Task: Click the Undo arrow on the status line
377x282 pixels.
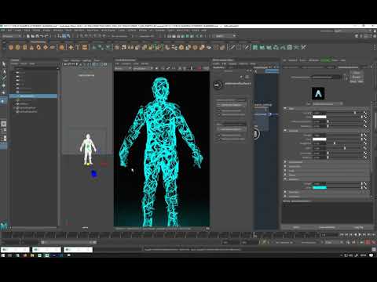Action: click(42, 36)
